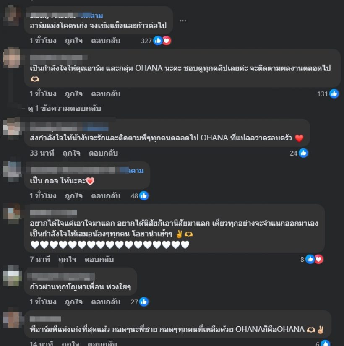Image resolution: width=344 pixels, height=346 pixels.
Task: Expand ดู 1 ข้อความตอบกลับ replies
Action: (x=65, y=108)
